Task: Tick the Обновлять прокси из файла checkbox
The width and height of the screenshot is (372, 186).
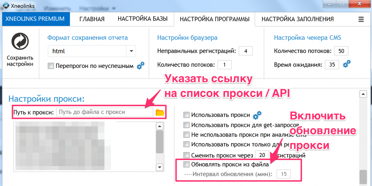Action: 186,164
